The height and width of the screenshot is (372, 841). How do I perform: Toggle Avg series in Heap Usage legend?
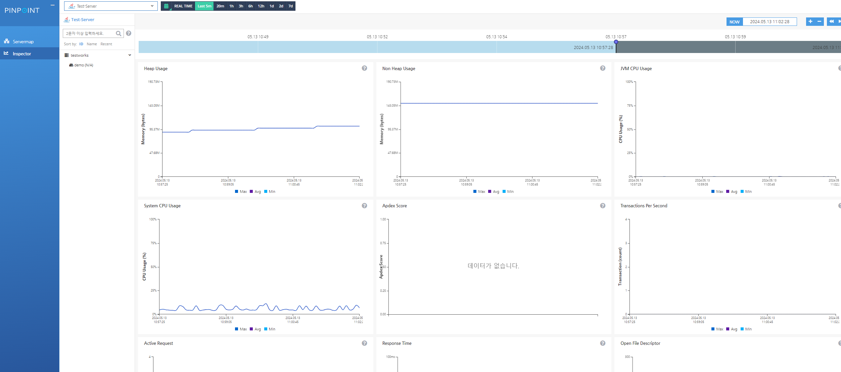(255, 192)
